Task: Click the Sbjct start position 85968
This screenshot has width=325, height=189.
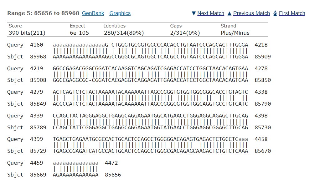Action: click(x=38, y=57)
